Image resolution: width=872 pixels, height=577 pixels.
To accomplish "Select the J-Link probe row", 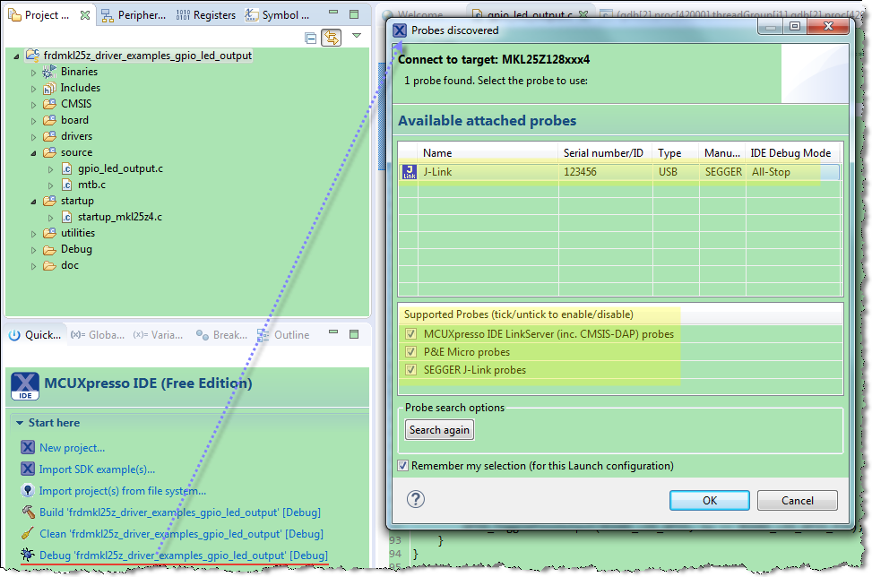I will 618,172.
